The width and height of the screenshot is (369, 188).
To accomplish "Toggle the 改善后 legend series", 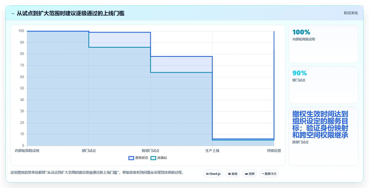I will point(159,158).
